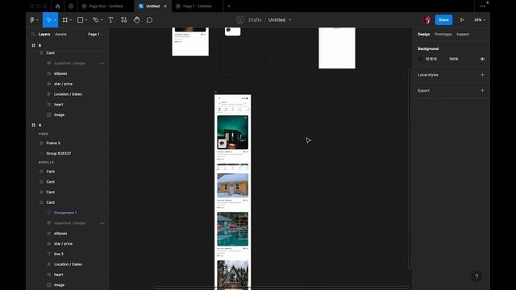Select the Text tool
The width and height of the screenshot is (516, 290).
[111, 20]
